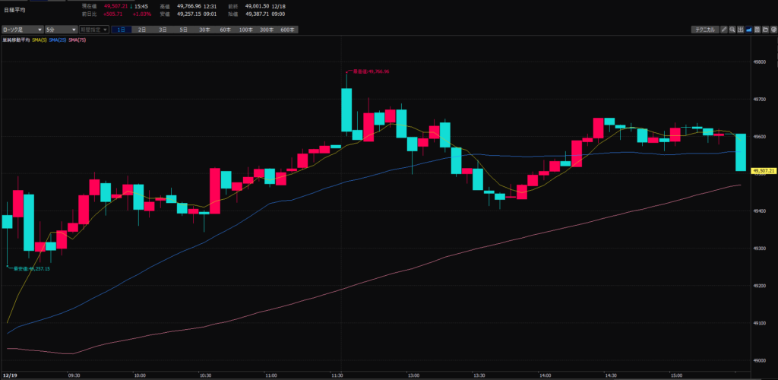Open the ローソク足 chart type dropdown

(x=21, y=30)
